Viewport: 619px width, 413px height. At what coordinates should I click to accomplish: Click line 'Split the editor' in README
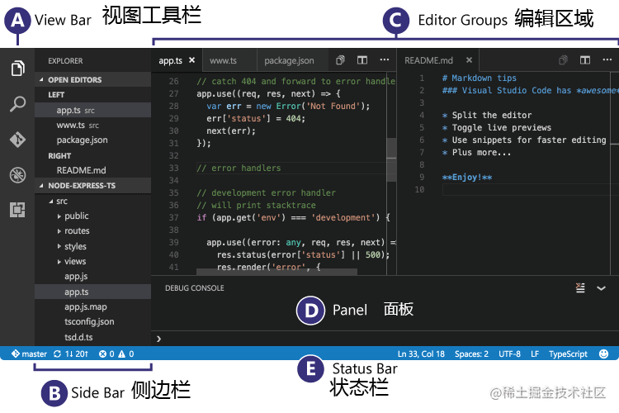click(492, 115)
